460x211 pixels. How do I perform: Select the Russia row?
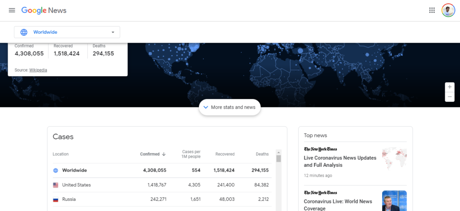162,199
